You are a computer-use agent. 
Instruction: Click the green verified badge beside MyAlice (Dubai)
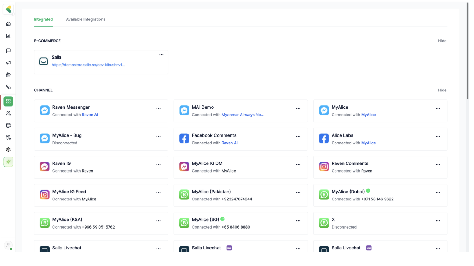click(368, 191)
